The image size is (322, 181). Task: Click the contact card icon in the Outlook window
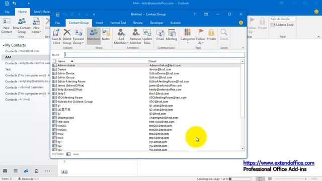64,172
